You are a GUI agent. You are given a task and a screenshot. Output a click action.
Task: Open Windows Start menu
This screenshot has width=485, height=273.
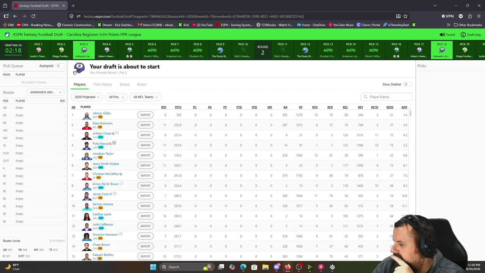tap(153, 267)
